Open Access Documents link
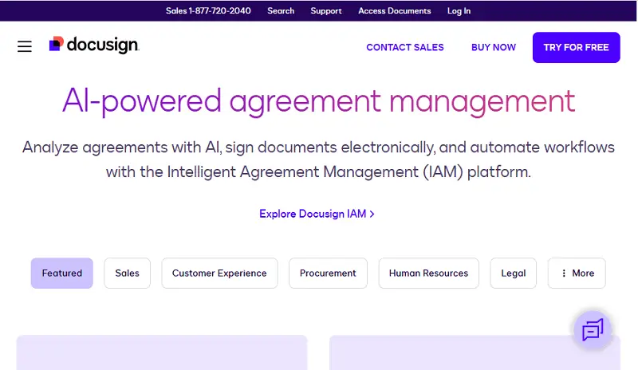This screenshot has width=638, height=370. [394, 11]
